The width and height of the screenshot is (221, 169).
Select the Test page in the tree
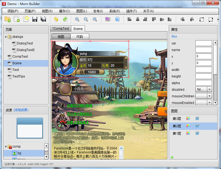(x=16, y=70)
